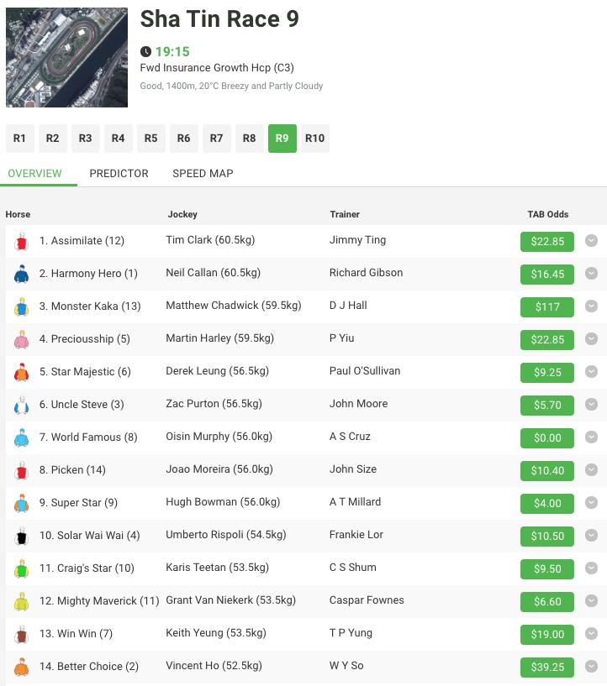The width and height of the screenshot is (607, 686).
Task: Open the Sha Tin track aerial thumbnail
Action: point(66,58)
